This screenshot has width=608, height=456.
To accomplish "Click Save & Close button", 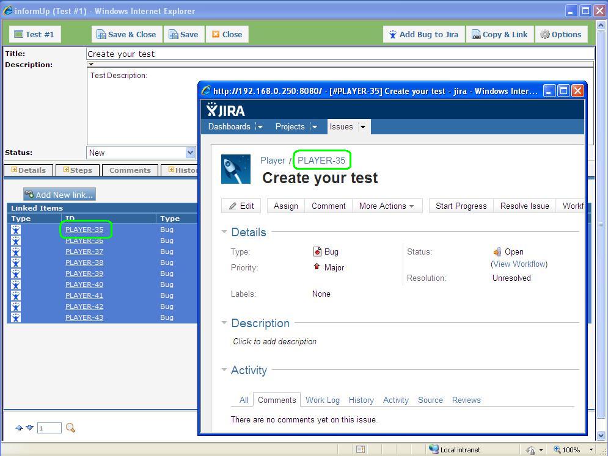I will [x=126, y=34].
